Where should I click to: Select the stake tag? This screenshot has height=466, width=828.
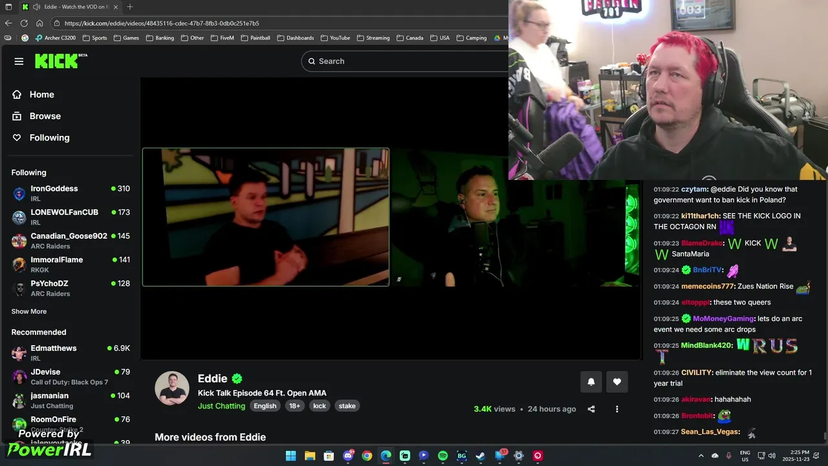click(347, 406)
